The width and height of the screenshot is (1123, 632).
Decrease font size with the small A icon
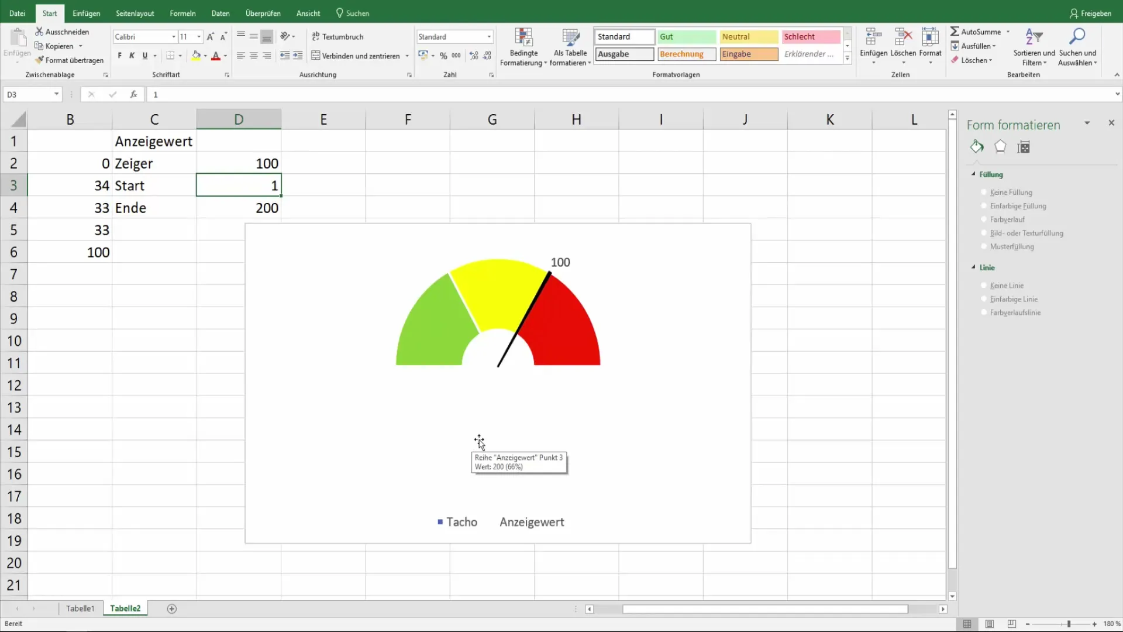coord(223,36)
